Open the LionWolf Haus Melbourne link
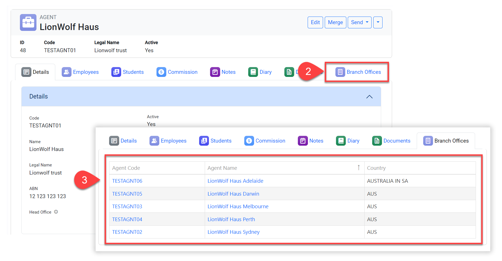 tap(238, 207)
